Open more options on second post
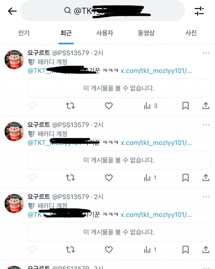Image resolution: width=215 pixels, height=269 pixels. [x=206, y=125]
